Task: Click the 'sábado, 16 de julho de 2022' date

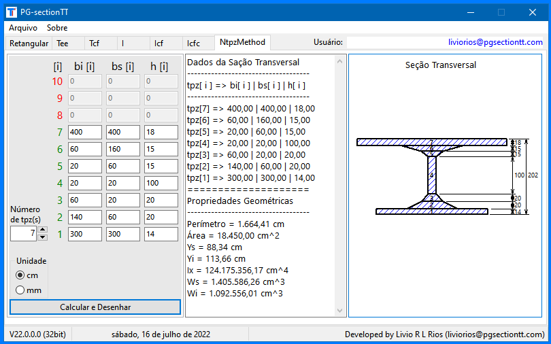Action: point(161,334)
